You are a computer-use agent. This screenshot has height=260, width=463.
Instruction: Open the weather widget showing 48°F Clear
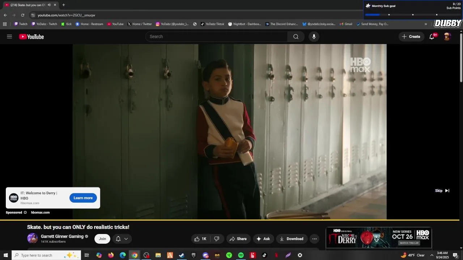[413, 255]
